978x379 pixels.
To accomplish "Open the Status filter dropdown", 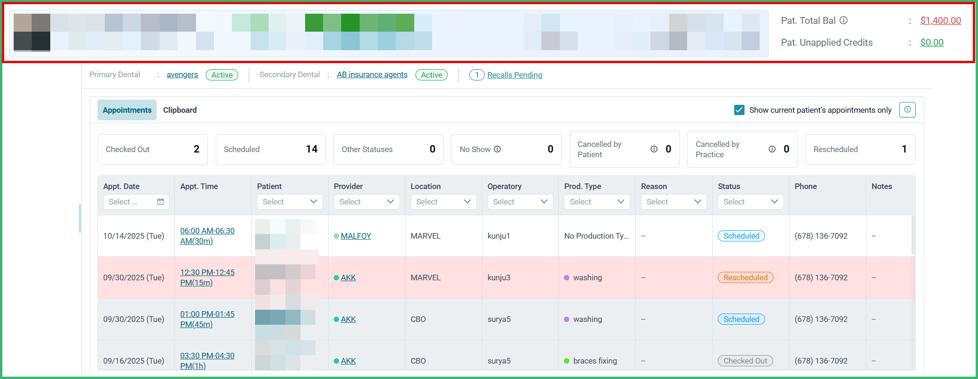I will [x=751, y=202].
